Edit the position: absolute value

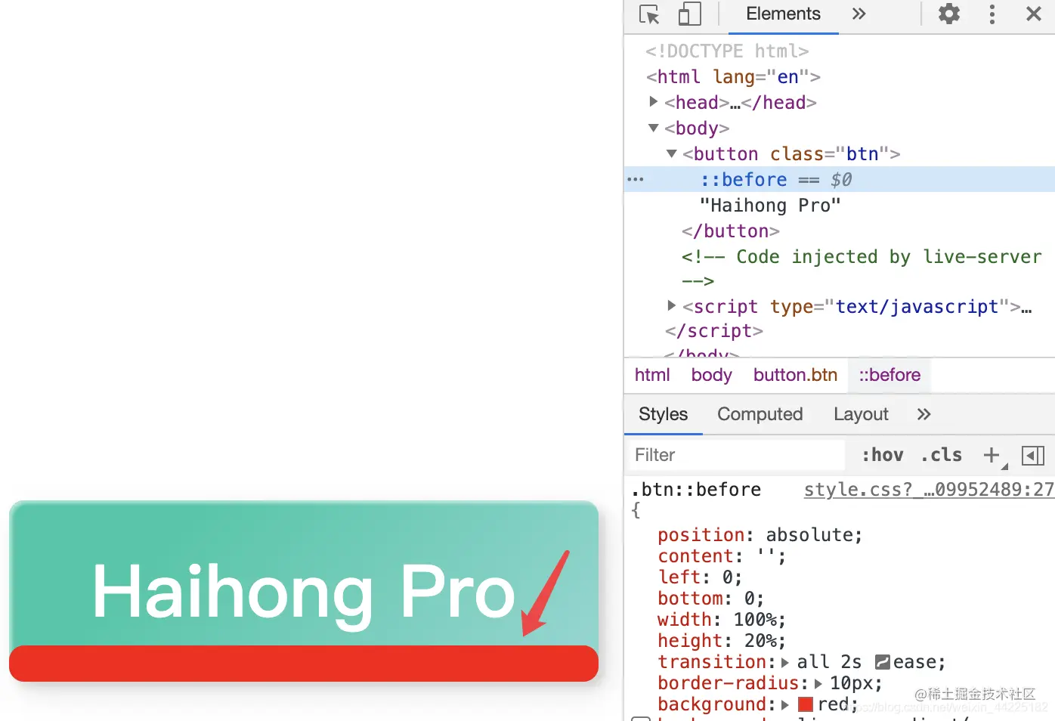pyautogui.click(x=809, y=535)
